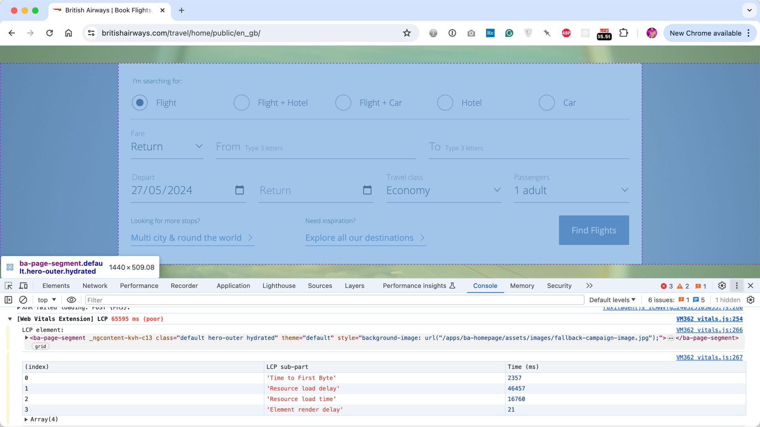Switch to the Sources tab
The height and width of the screenshot is (427, 760).
[x=320, y=285]
